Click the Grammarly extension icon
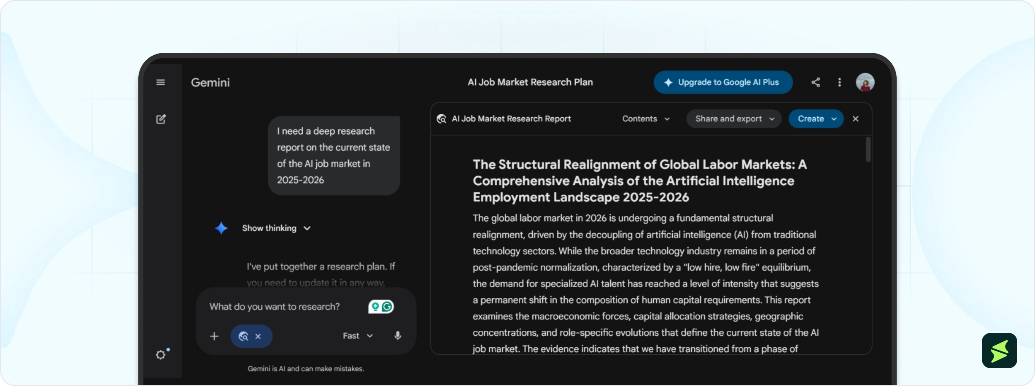This screenshot has width=1035, height=386. (x=387, y=307)
